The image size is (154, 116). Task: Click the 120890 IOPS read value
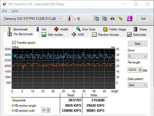tap(71, 111)
